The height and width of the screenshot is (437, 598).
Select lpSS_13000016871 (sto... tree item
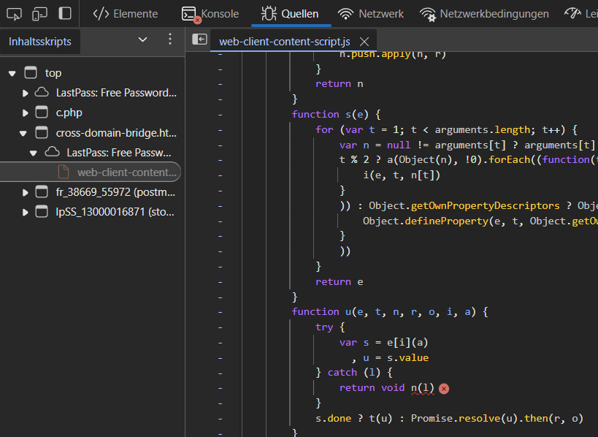point(115,212)
